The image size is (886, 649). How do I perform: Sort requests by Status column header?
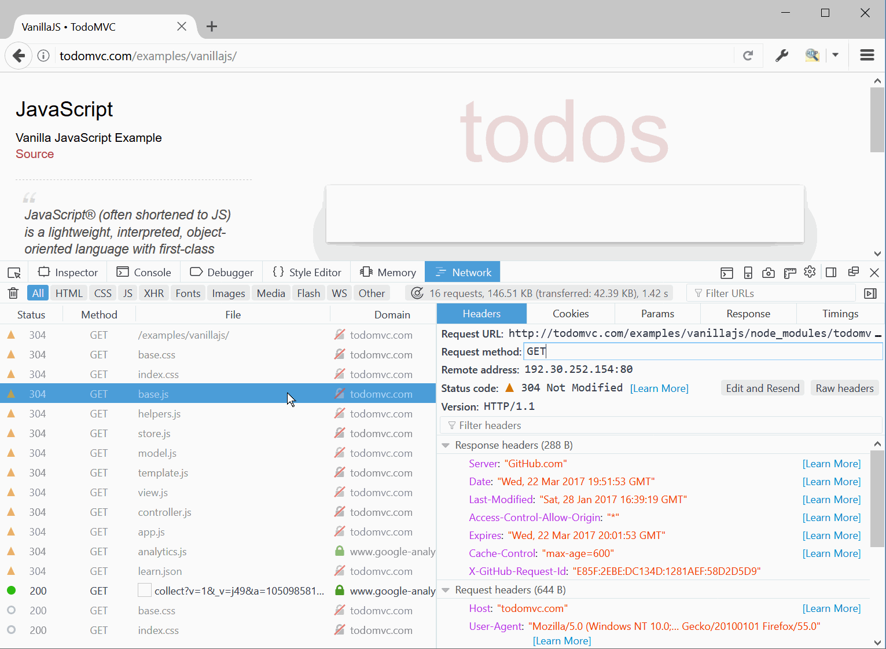[x=31, y=315]
